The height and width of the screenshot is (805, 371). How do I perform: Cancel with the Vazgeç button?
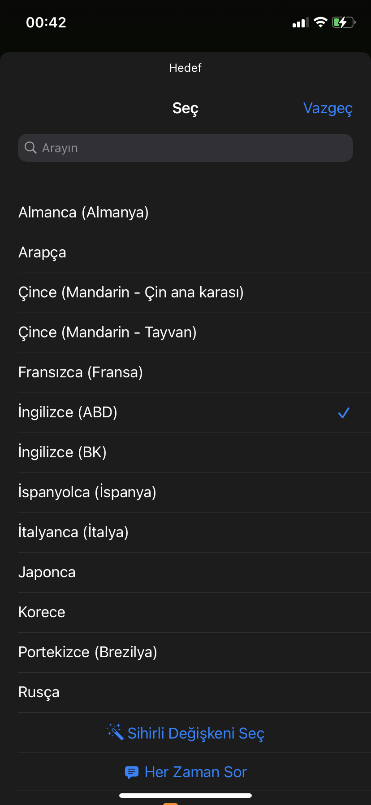tap(328, 108)
